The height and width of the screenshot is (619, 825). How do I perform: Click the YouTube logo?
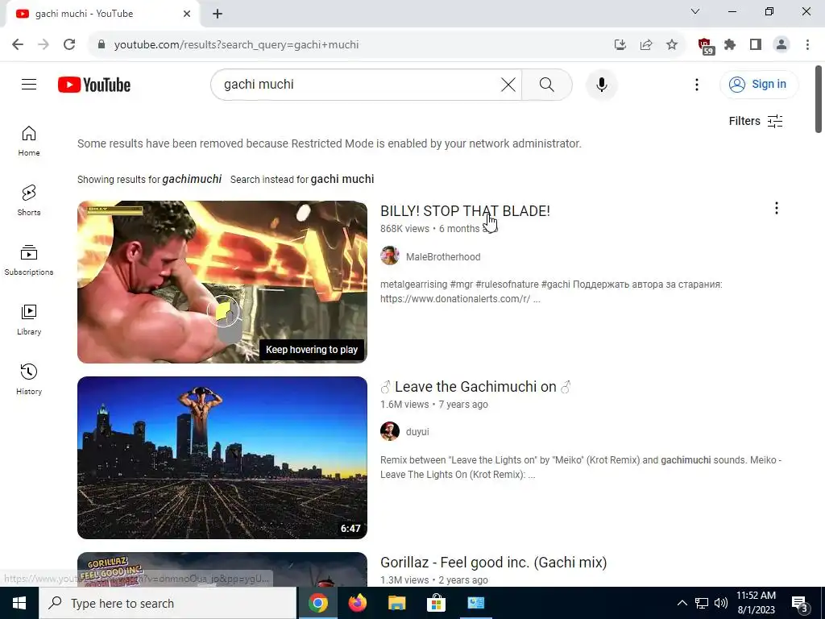(94, 85)
